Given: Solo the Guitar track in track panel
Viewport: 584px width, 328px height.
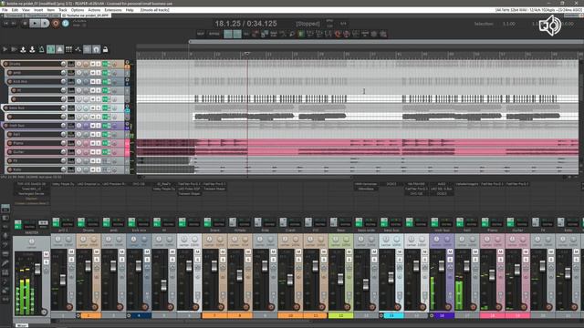Looking at the screenshot, I should [x=99, y=152].
